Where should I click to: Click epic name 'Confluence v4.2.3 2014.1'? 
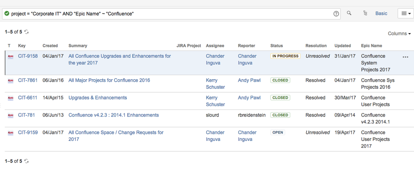tap(375, 119)
